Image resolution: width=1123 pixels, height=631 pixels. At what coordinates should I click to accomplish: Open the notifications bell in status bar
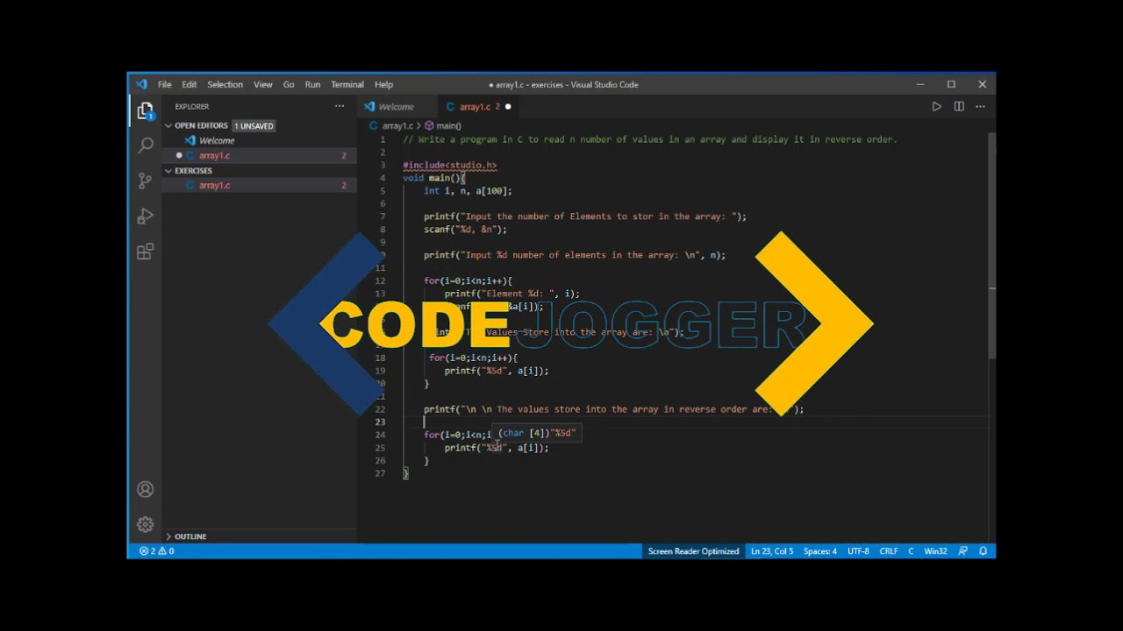point(984,551)
